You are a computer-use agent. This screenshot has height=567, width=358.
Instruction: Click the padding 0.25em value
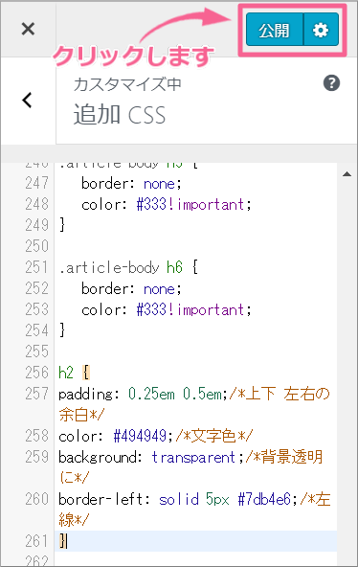[x=151, y=394]
